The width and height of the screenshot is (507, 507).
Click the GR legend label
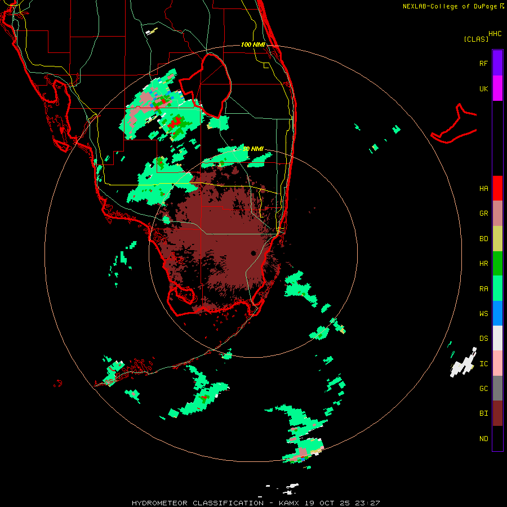tap(483, 214)
